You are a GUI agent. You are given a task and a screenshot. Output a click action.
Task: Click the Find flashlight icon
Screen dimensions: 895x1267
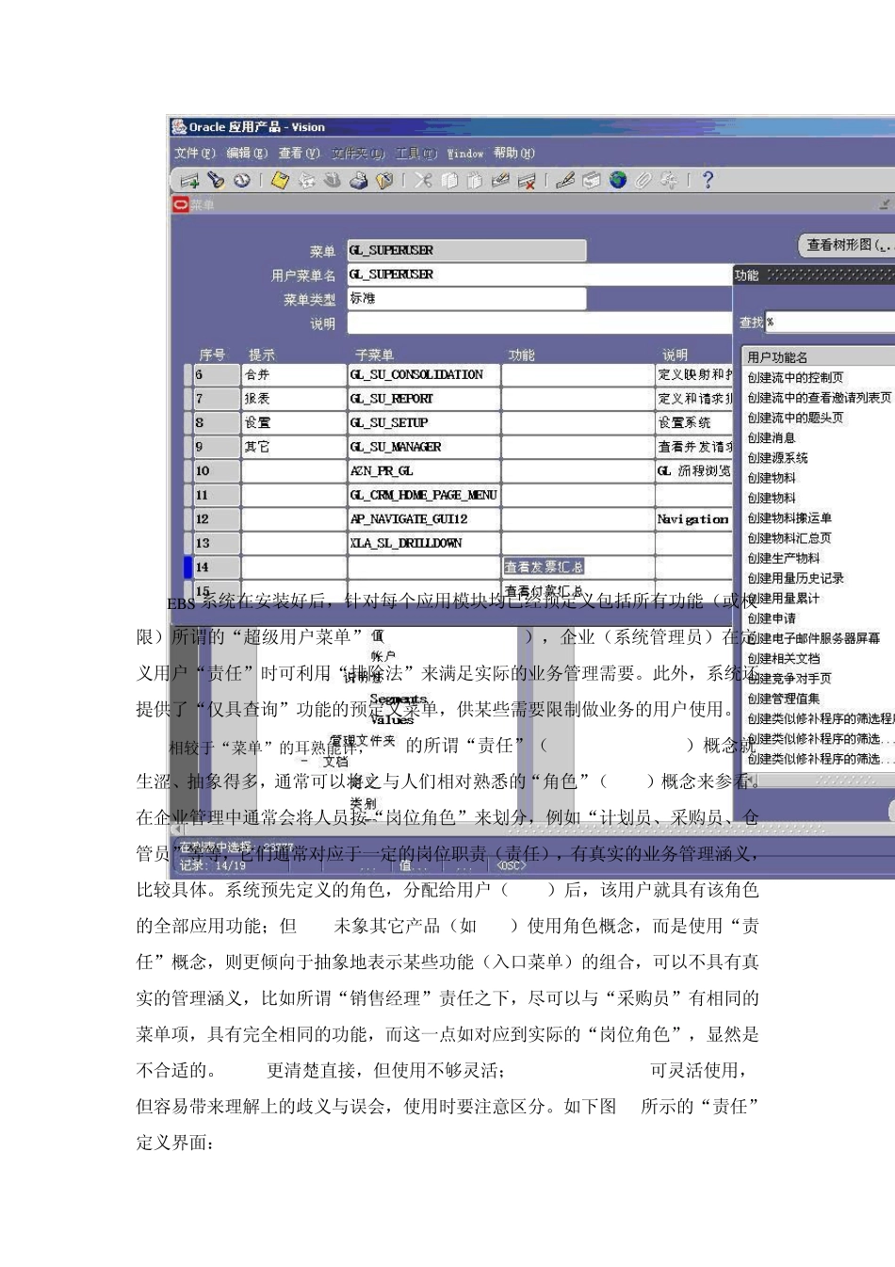216,180
